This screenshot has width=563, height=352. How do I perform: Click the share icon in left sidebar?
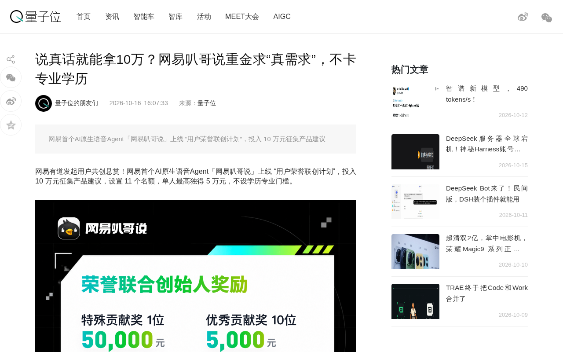point(11,59)
